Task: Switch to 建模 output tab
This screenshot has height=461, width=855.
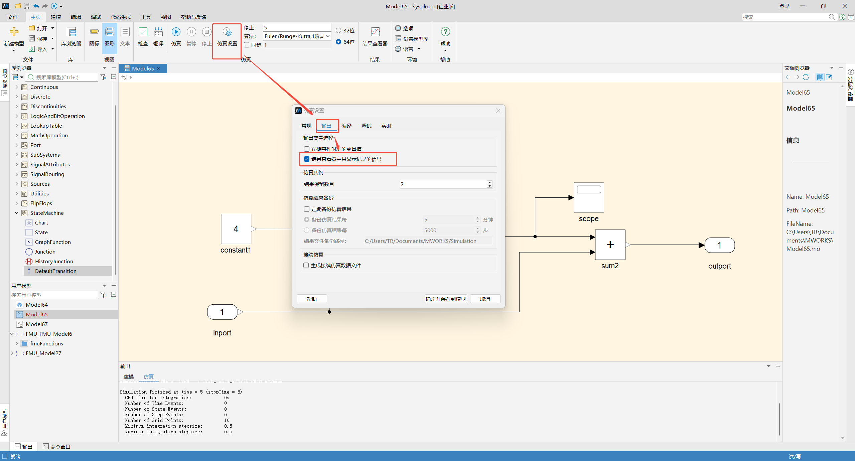Action: [129, 376]
